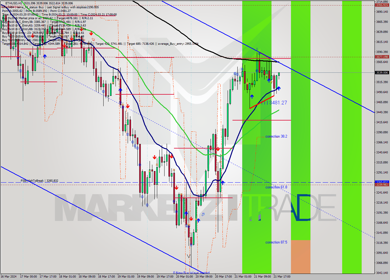Select the 'average_Buy_entry: 2955.1404' text
The width and height of the screenshot is (390, 280).
pyautogui.click(x=178, y=44)
